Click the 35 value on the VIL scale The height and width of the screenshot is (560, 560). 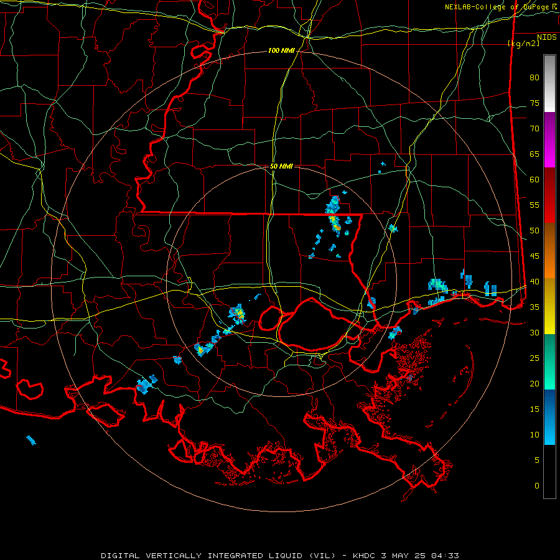(x=534, y=307)
